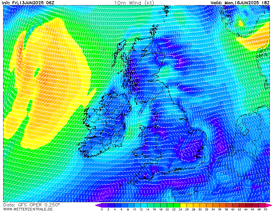Click the legend label '50'
Image resolution: width=273 pixels, height=211 pixels.
click(x=265, y=209)
